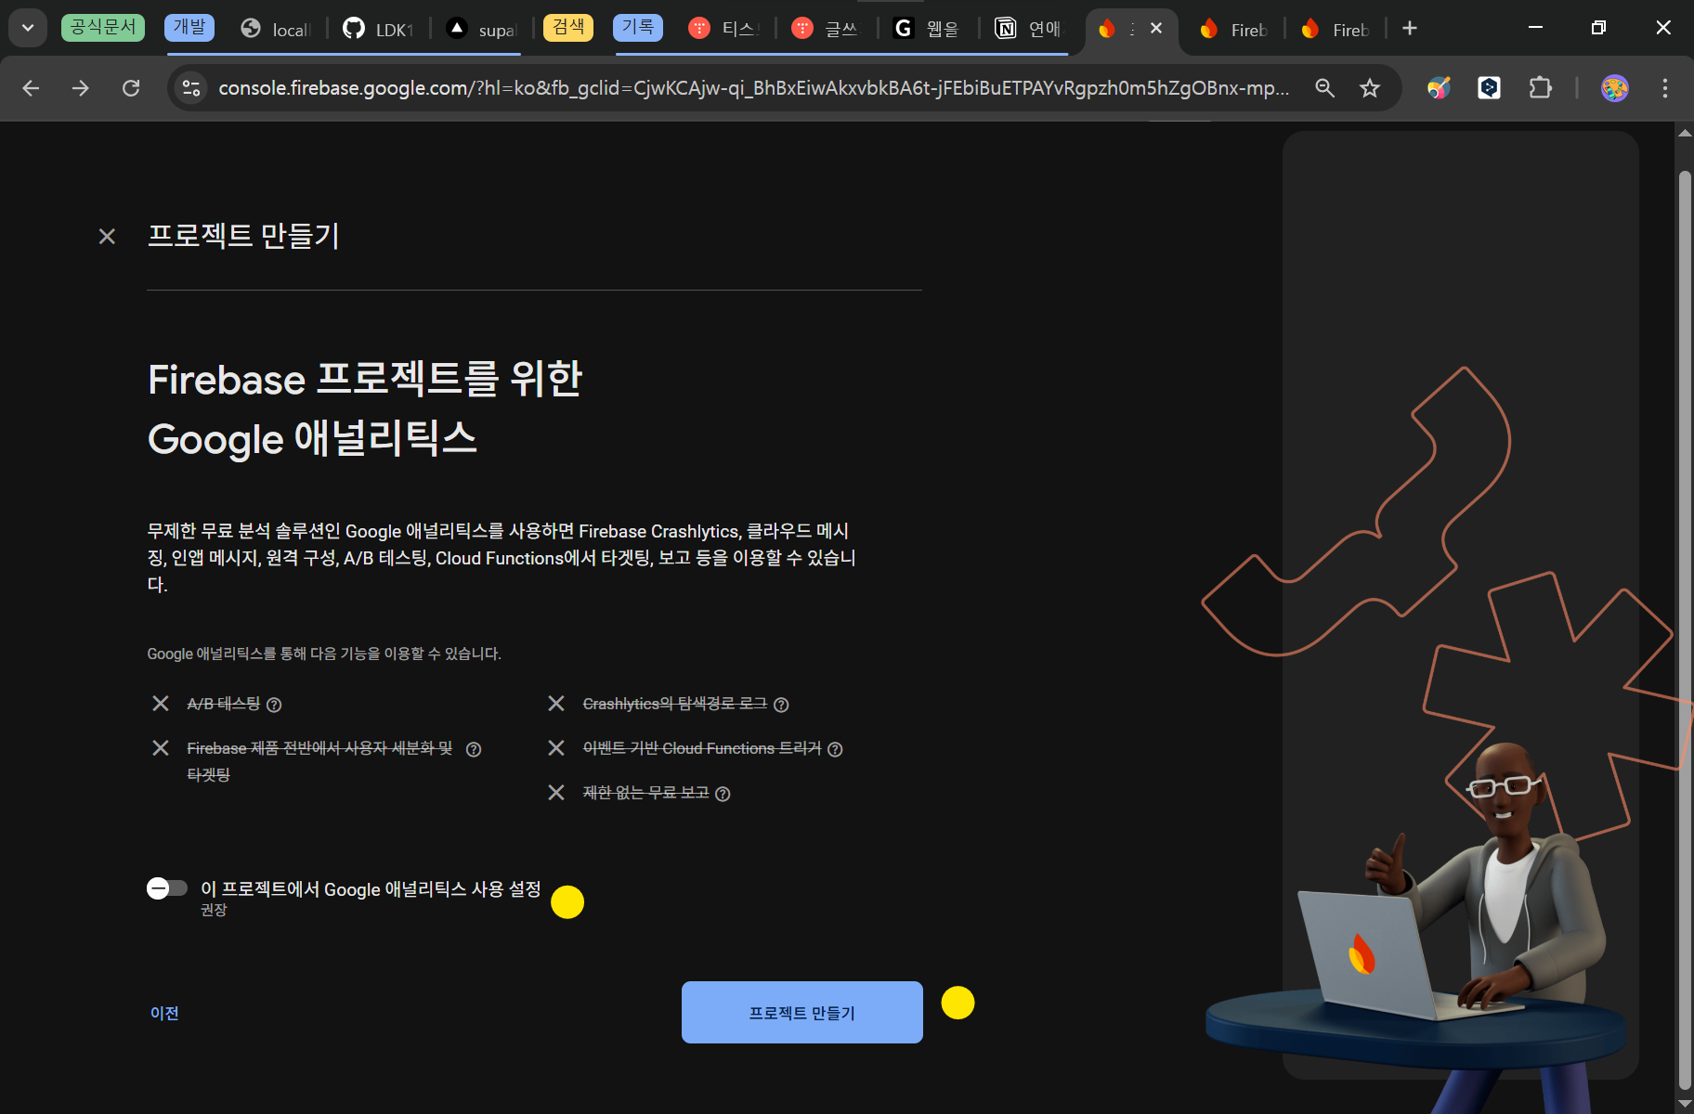This screenshot has width=1694, height=1114.
Task: Click the address bar URL
Action: pyautogui.click(x=753, y=88)
